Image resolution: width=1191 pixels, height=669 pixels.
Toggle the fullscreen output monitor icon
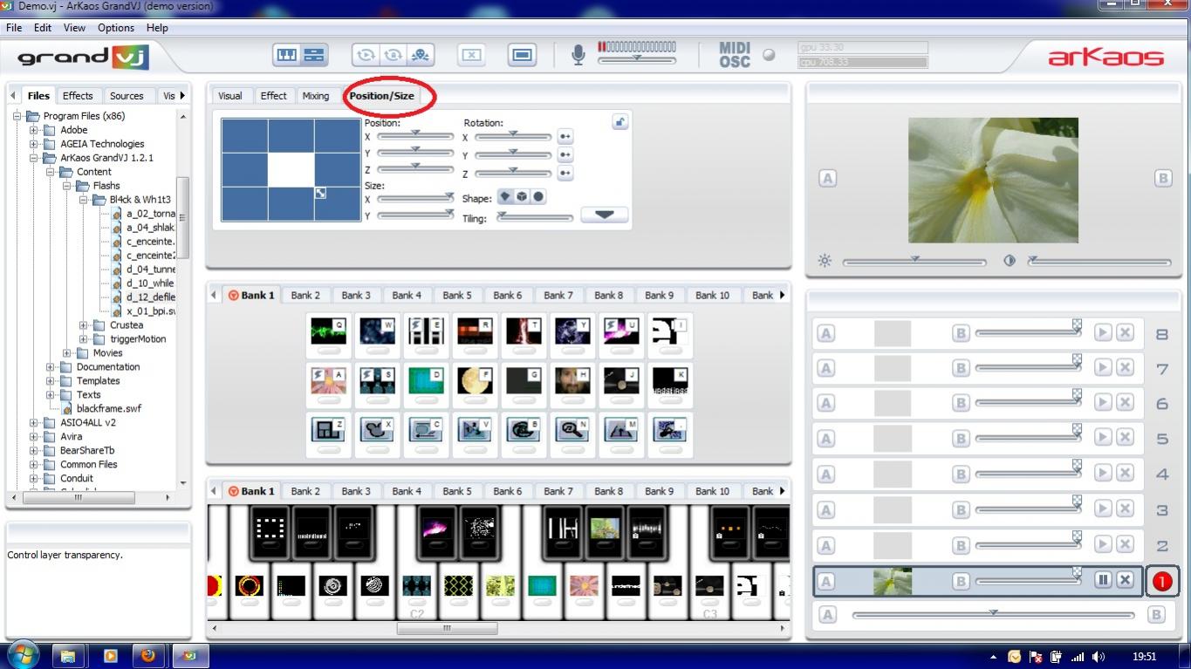(x=522, y=56)
